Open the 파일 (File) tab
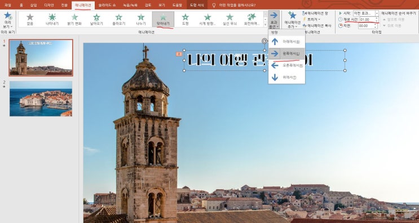This screenshot has height=223, width=419. coord(8,5)
